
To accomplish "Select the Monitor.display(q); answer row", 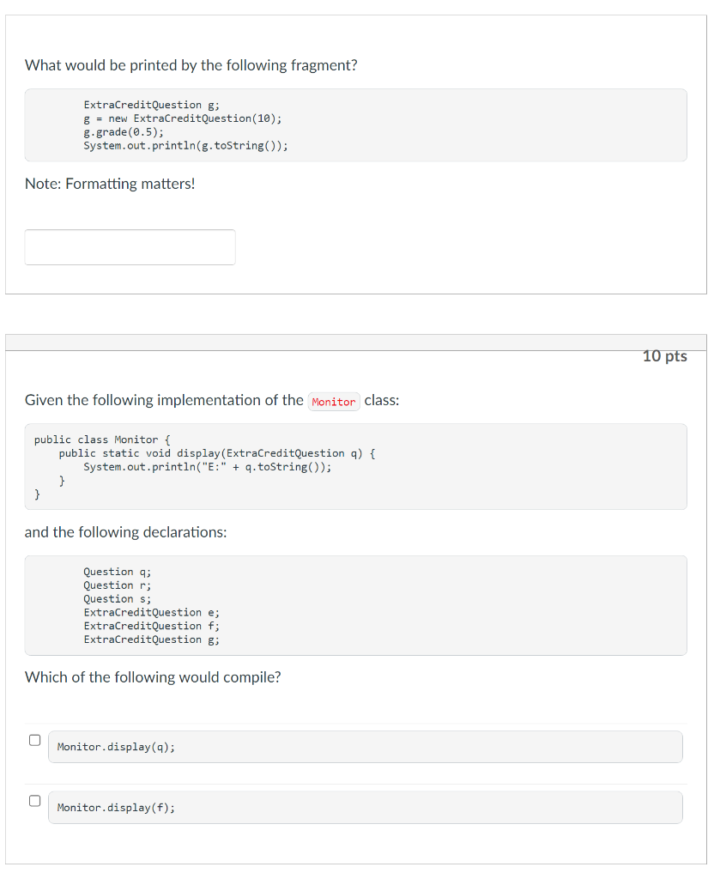I will (x=366, y=747).
